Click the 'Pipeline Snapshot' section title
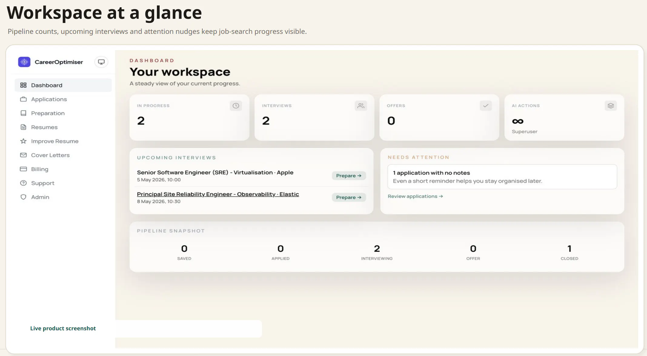This screenshot has width=647, height=356. [x=171, y=231]
